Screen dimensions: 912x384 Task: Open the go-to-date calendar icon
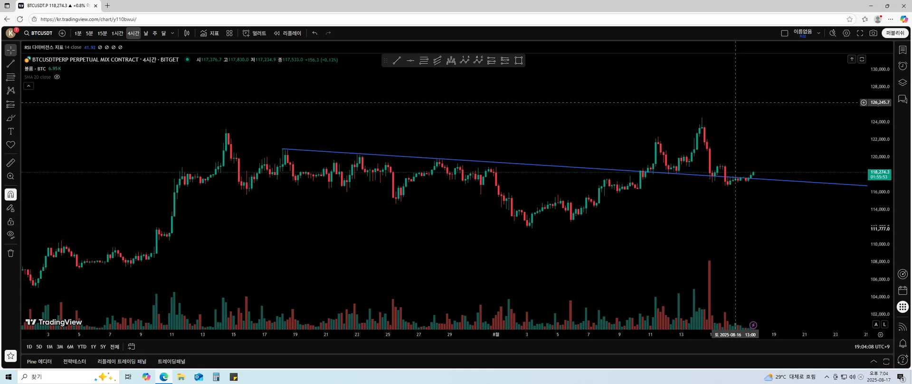click(132, 347)
